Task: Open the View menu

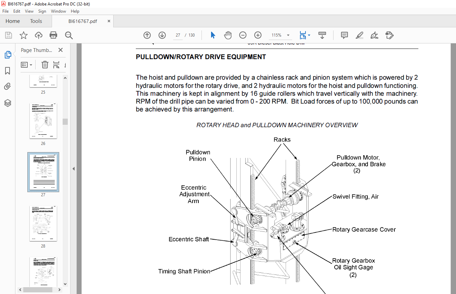Action: (x=29, y=11)
